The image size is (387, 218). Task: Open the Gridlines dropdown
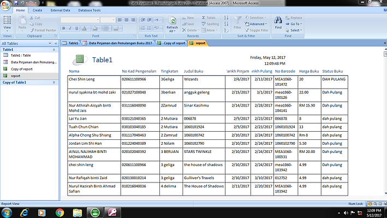tap(107, 28)
